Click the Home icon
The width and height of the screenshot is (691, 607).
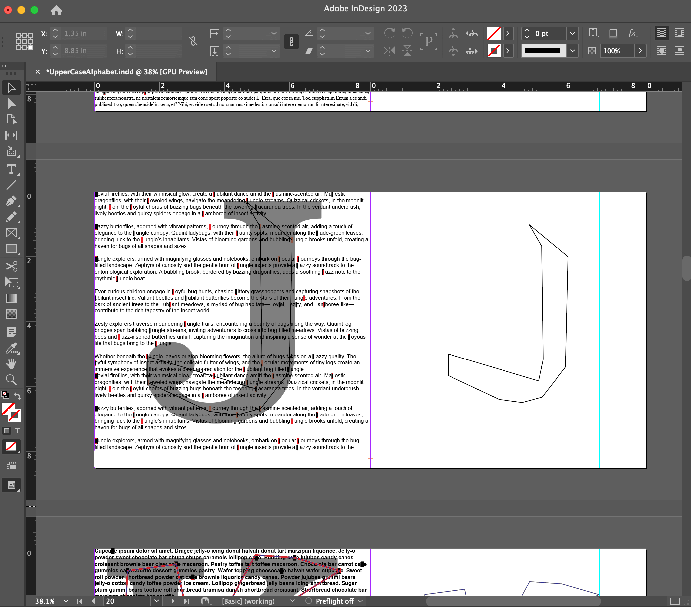(56, 10)
